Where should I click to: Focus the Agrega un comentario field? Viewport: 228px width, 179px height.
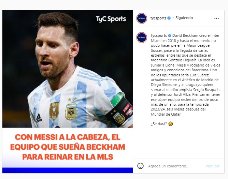[174, 166]
